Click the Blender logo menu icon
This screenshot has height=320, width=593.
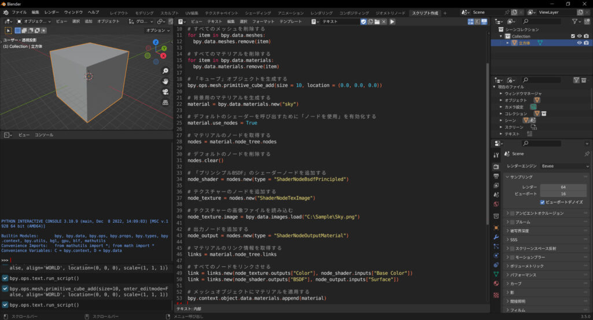6,13
